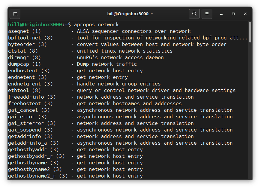The width and height of the screenshot is (260, 188).
Task: Click the gai_strerror (3) entry
Action: (32, 123)
